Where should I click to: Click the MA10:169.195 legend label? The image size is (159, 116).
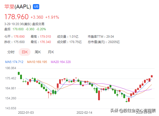pos(37,62)
